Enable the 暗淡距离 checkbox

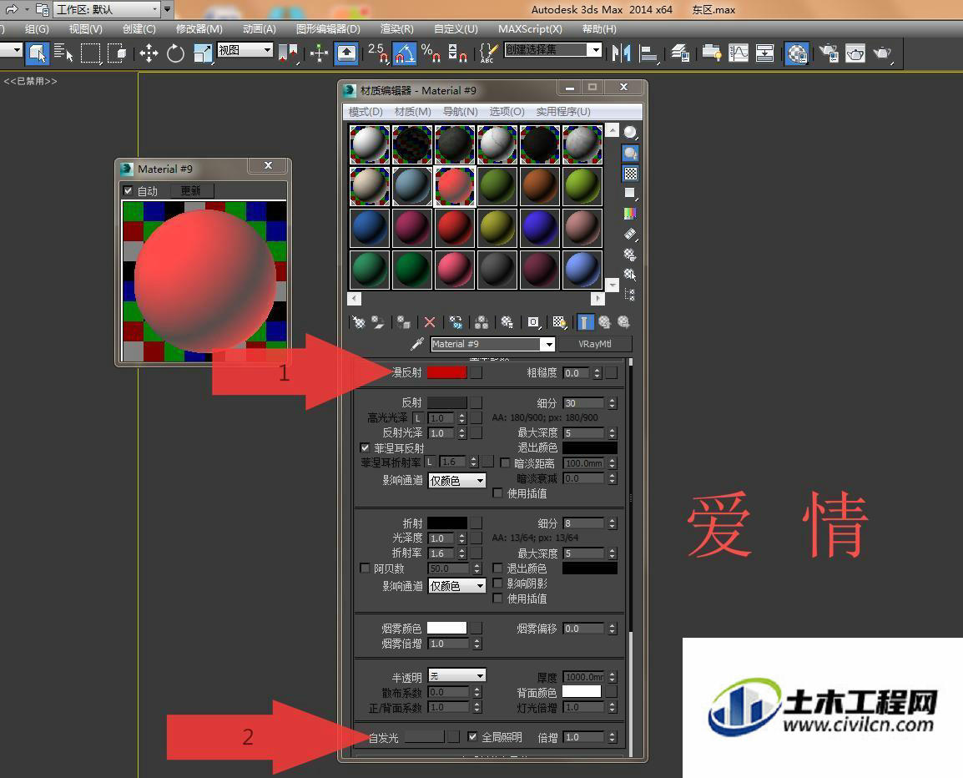505,462
